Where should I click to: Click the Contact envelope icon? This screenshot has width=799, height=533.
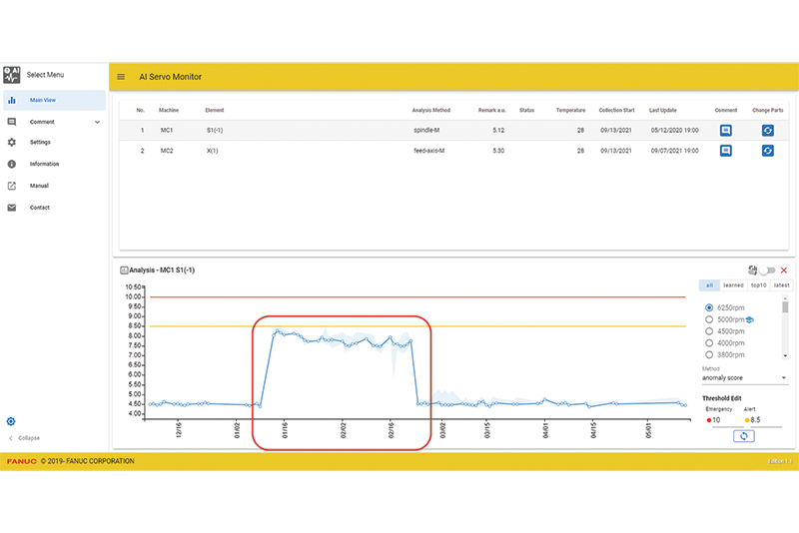(x=12, y=208)
